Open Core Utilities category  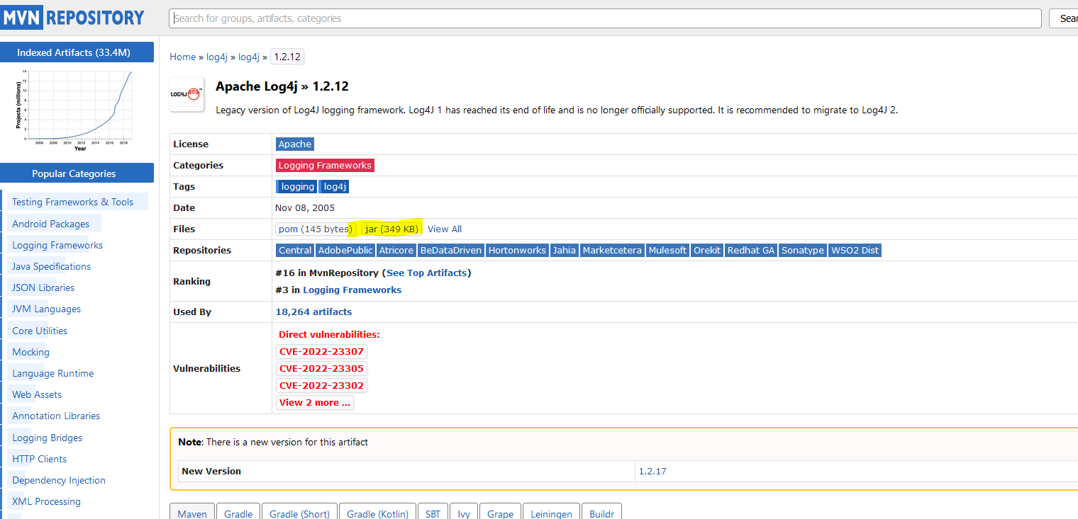point(40,331)
